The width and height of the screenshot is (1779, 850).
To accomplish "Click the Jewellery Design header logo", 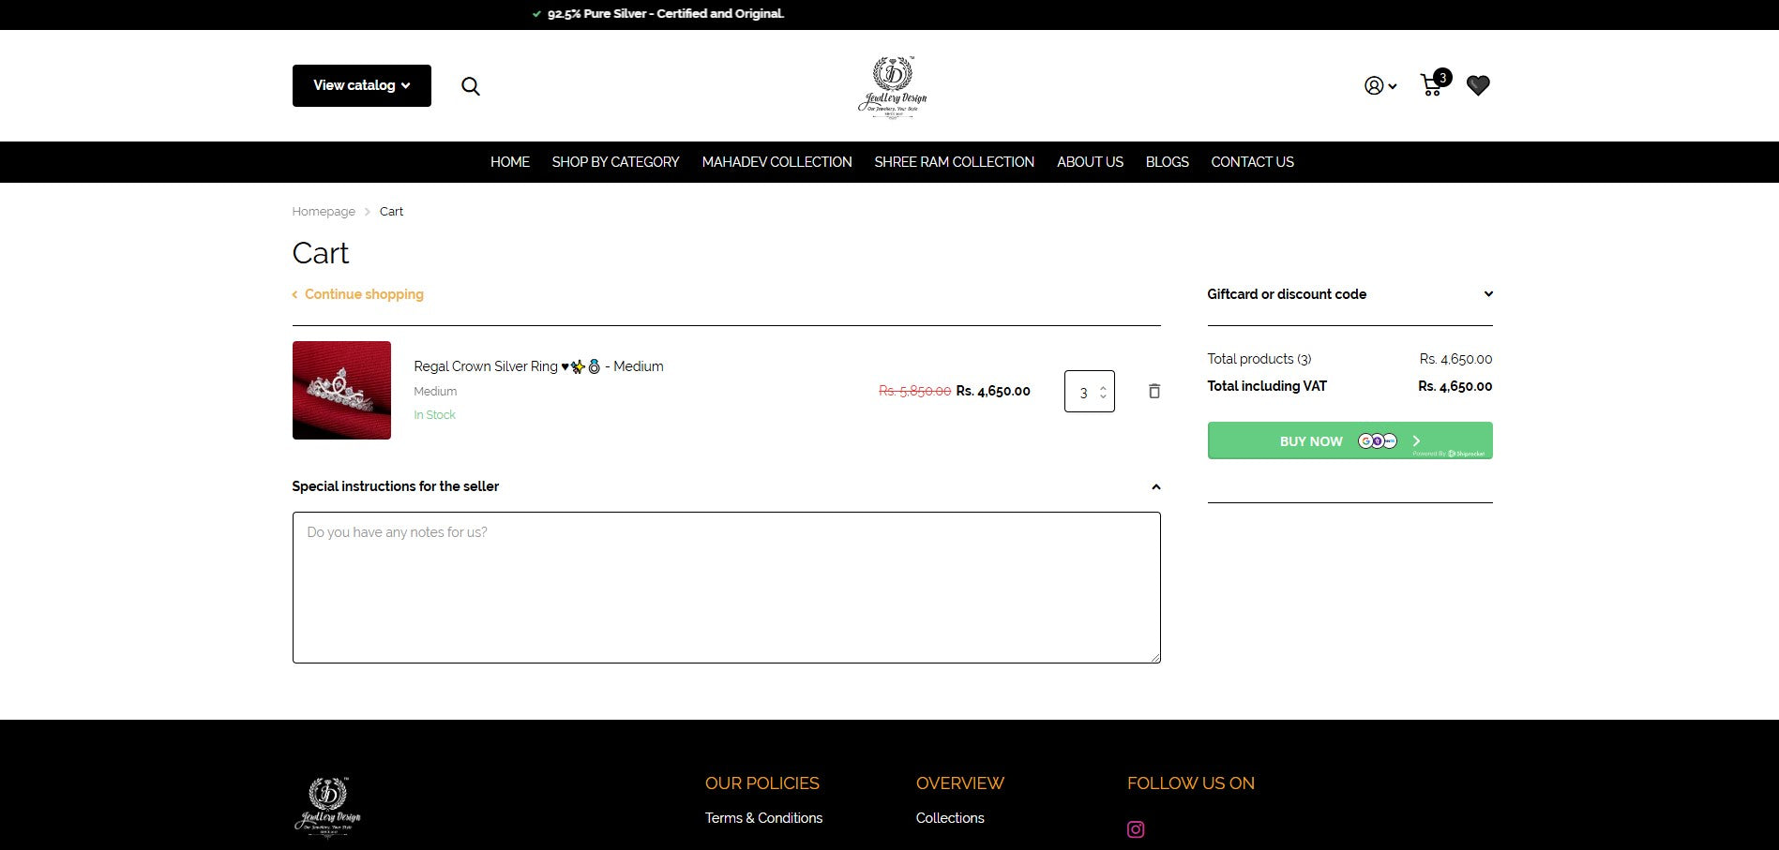I will [892, 86].
